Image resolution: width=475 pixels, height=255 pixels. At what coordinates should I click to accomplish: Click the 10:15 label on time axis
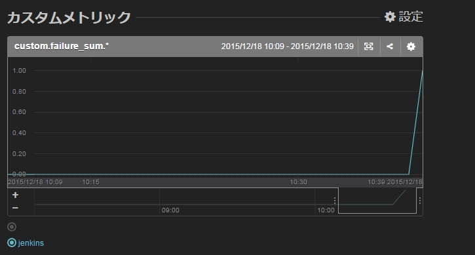pos(91,182)
